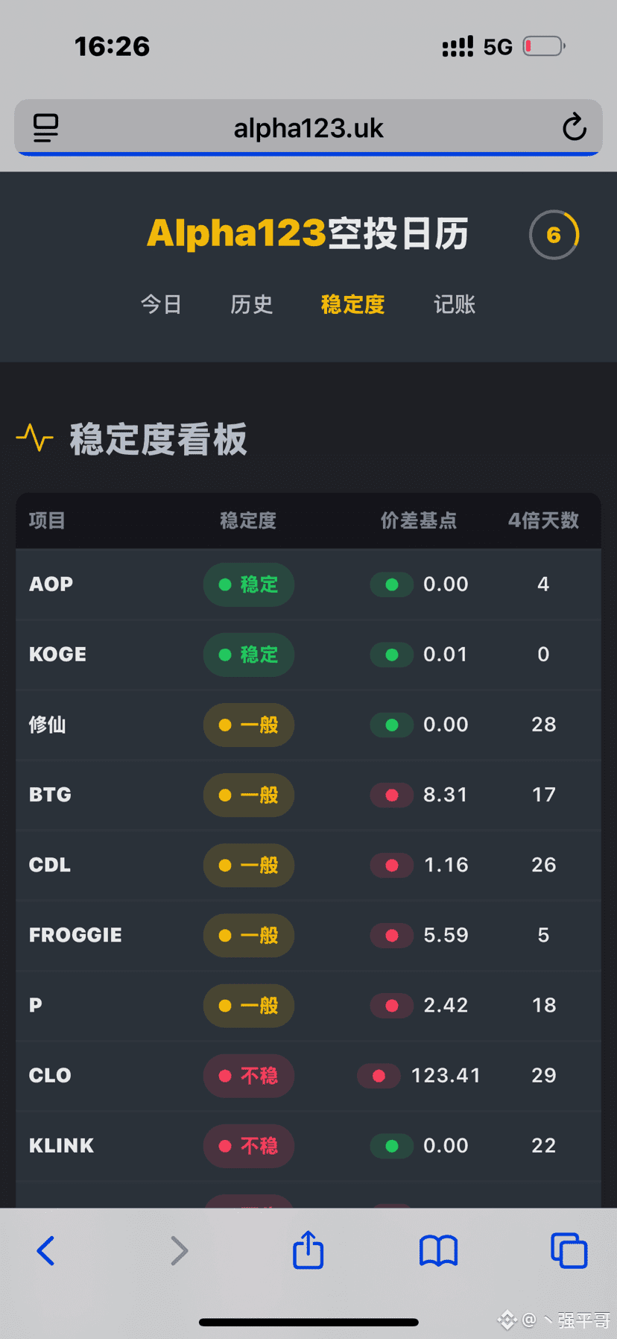Click the KOGE project name

pyautogui.click(x=57, y=655)
